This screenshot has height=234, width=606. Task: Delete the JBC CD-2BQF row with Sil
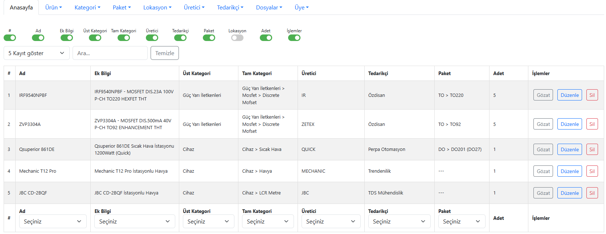pos(592,193)
